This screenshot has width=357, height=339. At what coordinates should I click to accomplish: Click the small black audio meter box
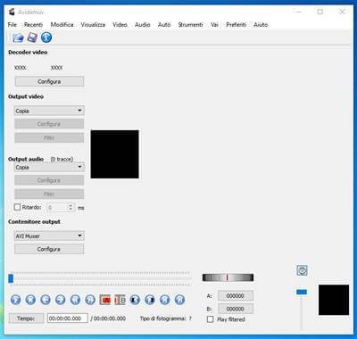coord(334,300)
